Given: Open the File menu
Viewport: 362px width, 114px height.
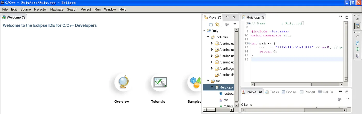Looking at the screenshot, I should [5, 9].
